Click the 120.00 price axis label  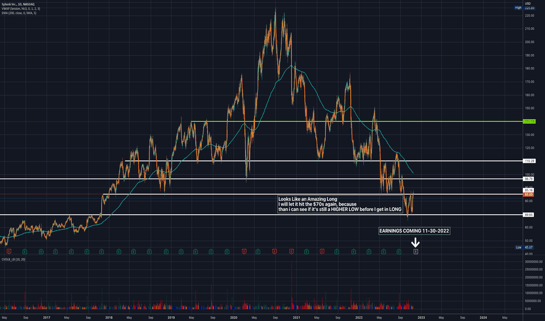529,148
